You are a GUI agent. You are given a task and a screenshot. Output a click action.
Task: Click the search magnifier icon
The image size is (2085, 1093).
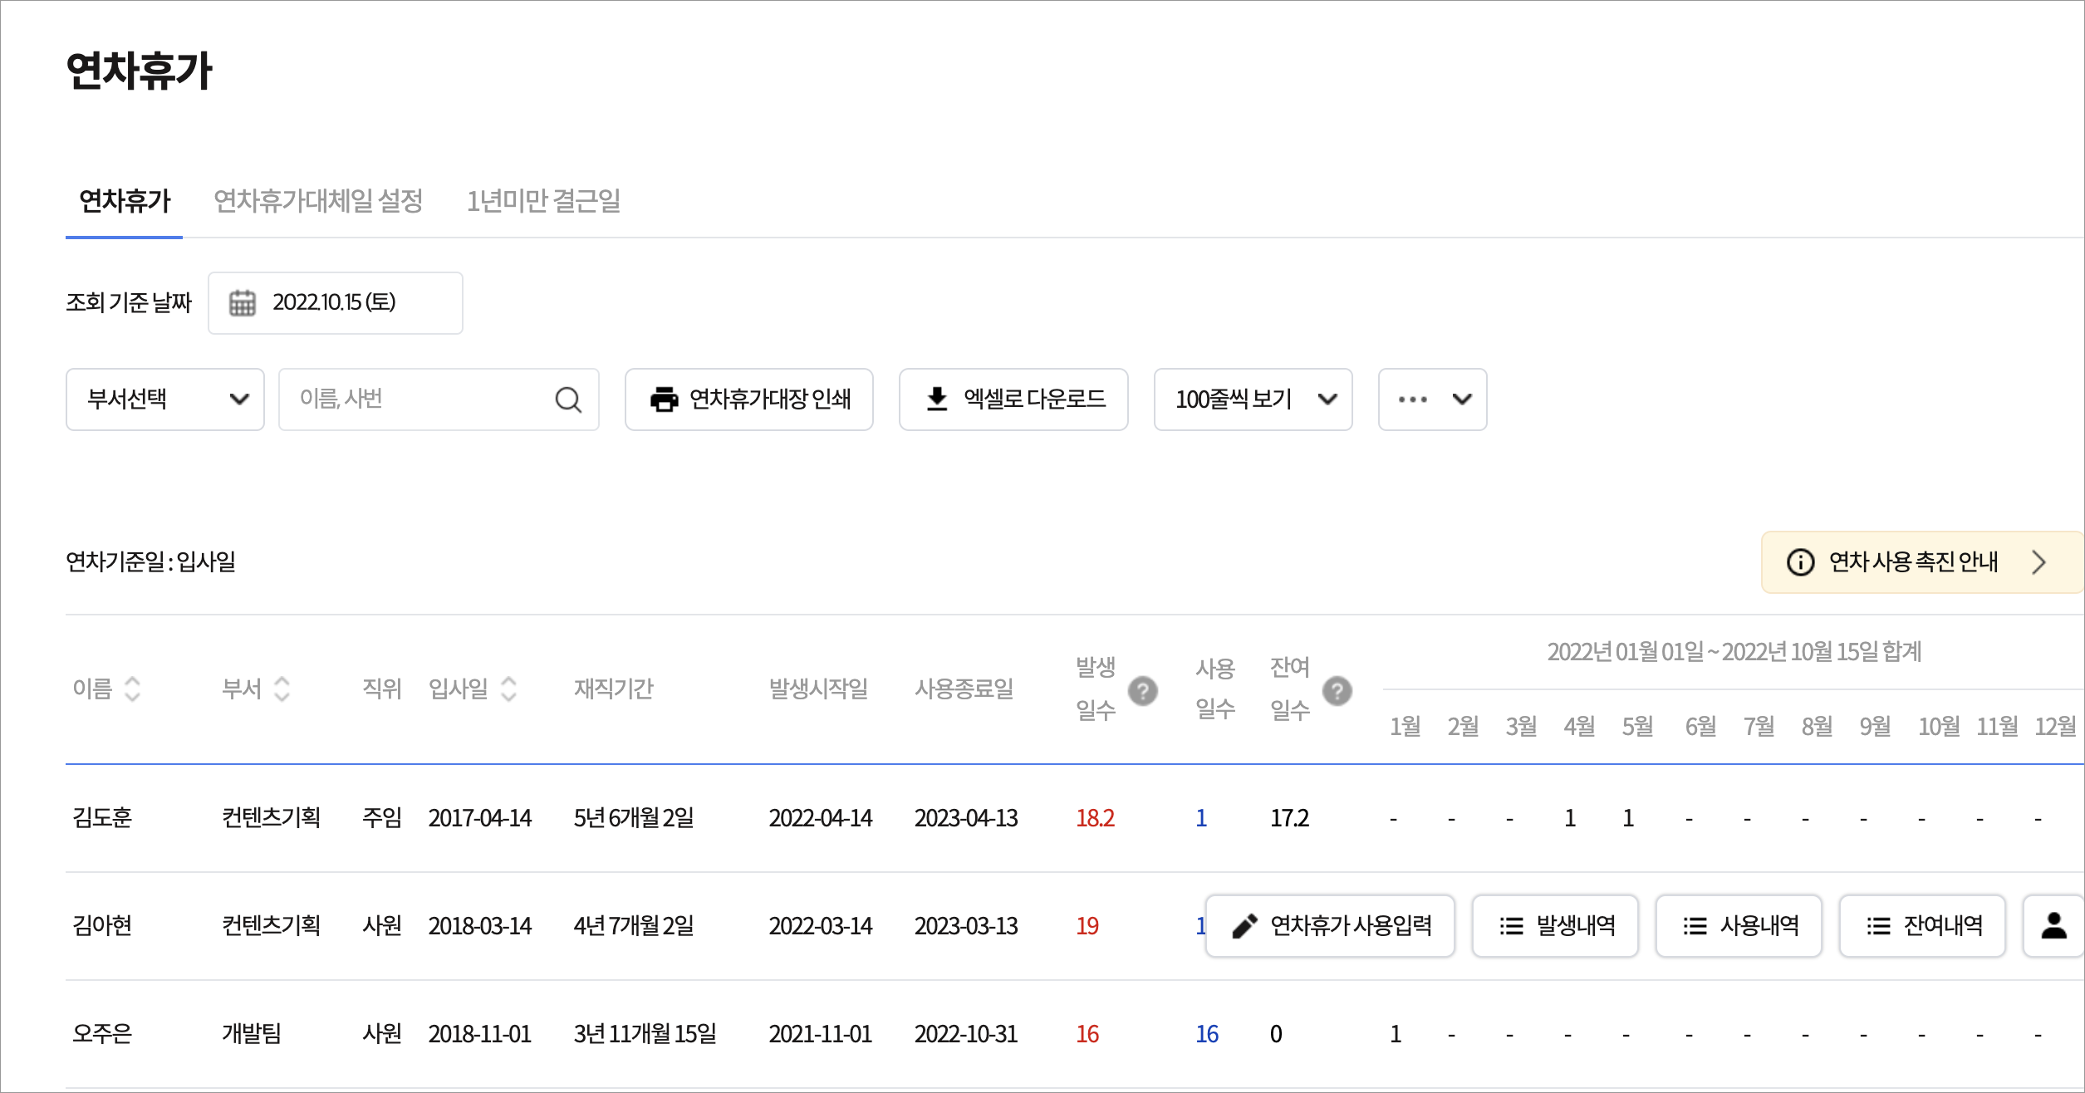pos(568,399)
